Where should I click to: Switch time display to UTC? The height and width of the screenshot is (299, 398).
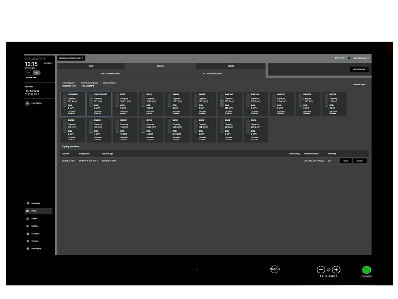pyautogui.click(x=29, y=72)
